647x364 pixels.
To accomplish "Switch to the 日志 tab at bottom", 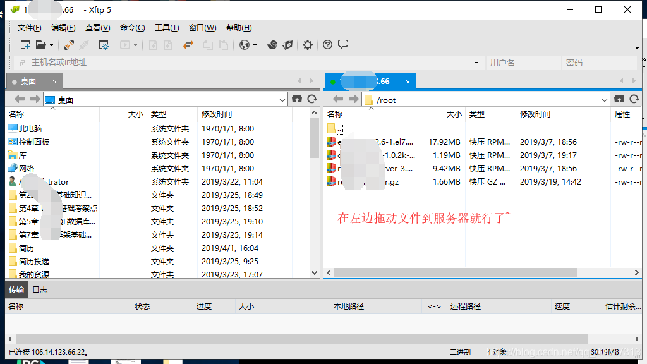I will point(40,289).
